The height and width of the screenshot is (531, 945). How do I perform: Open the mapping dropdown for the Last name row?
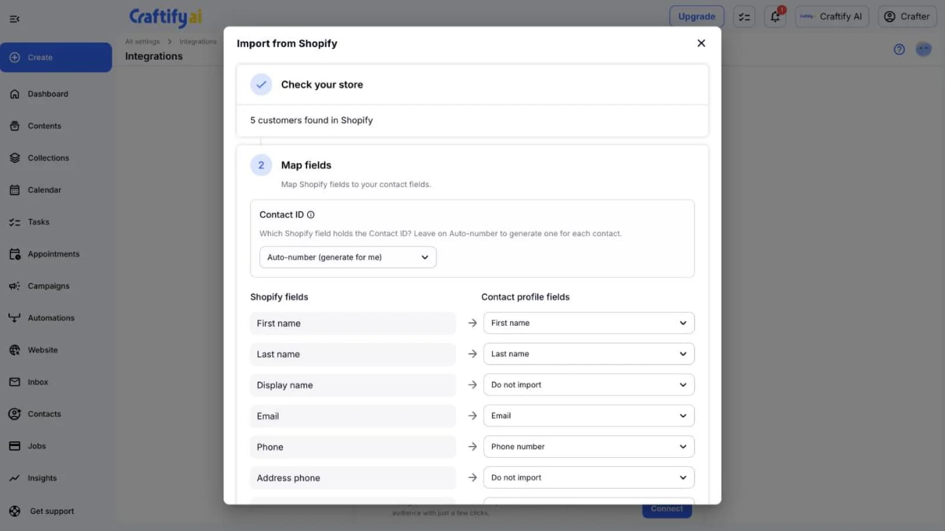[x=589, y=354]
